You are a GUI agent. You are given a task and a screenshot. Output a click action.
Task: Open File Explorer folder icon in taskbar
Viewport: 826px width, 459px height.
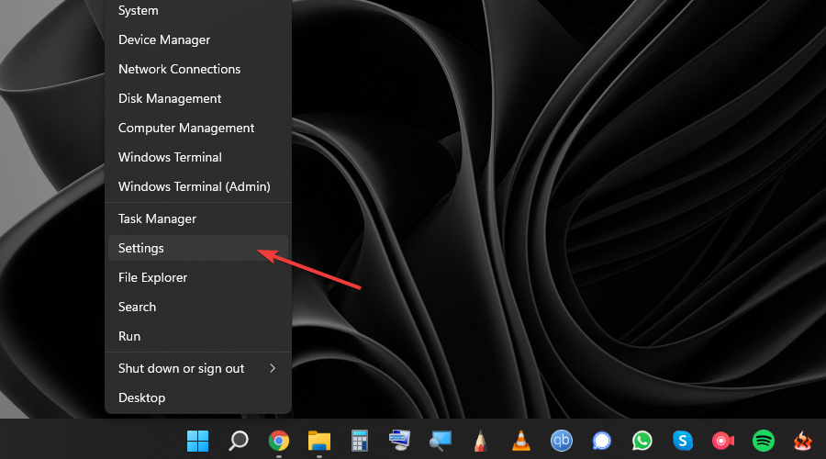coord(318,441)
